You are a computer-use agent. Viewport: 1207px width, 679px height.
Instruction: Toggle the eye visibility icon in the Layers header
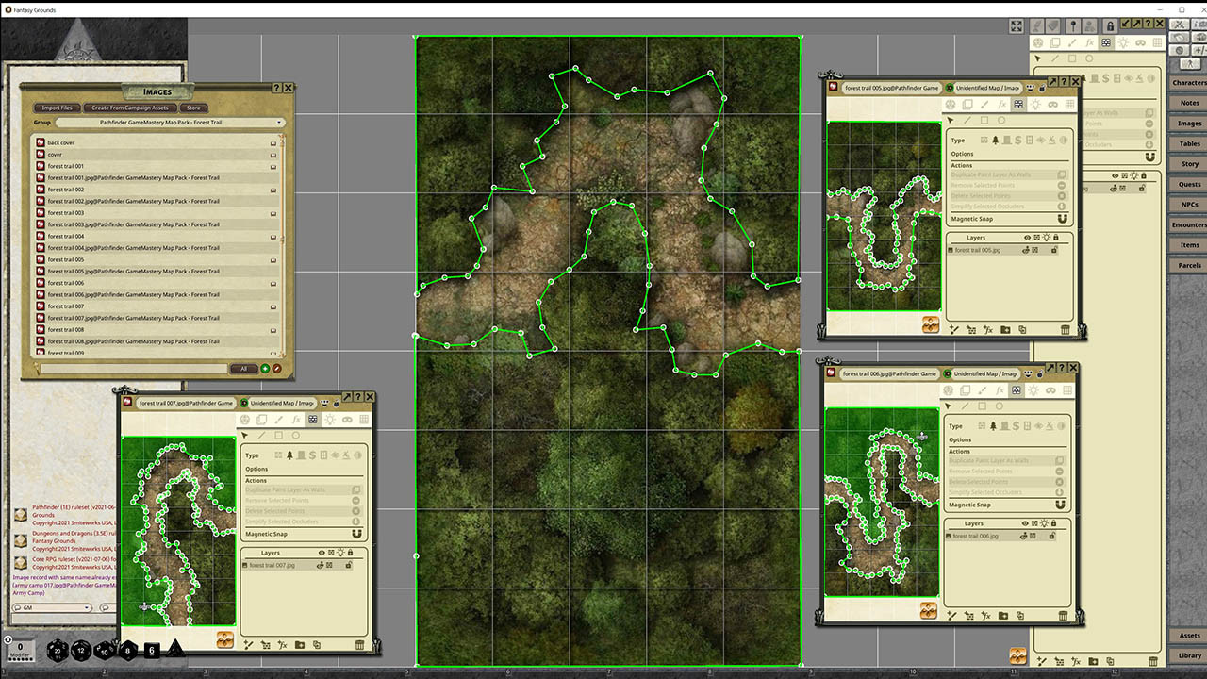point(321,553)
